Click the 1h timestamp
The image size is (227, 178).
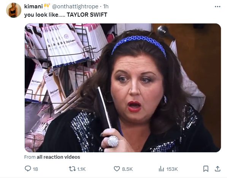(106, 6)
